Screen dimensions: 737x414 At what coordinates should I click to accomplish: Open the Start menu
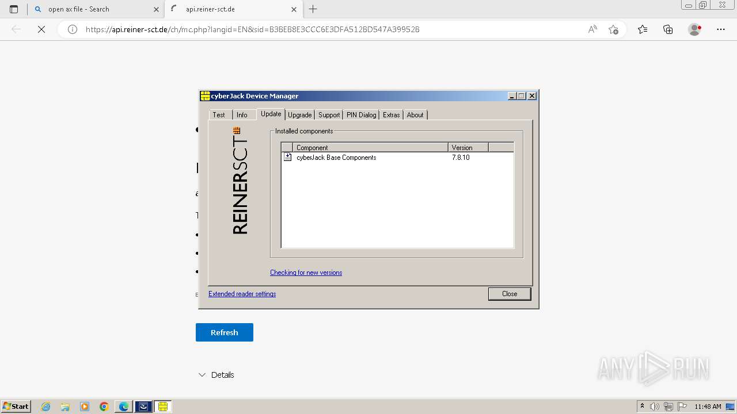[x=16, y=407]
